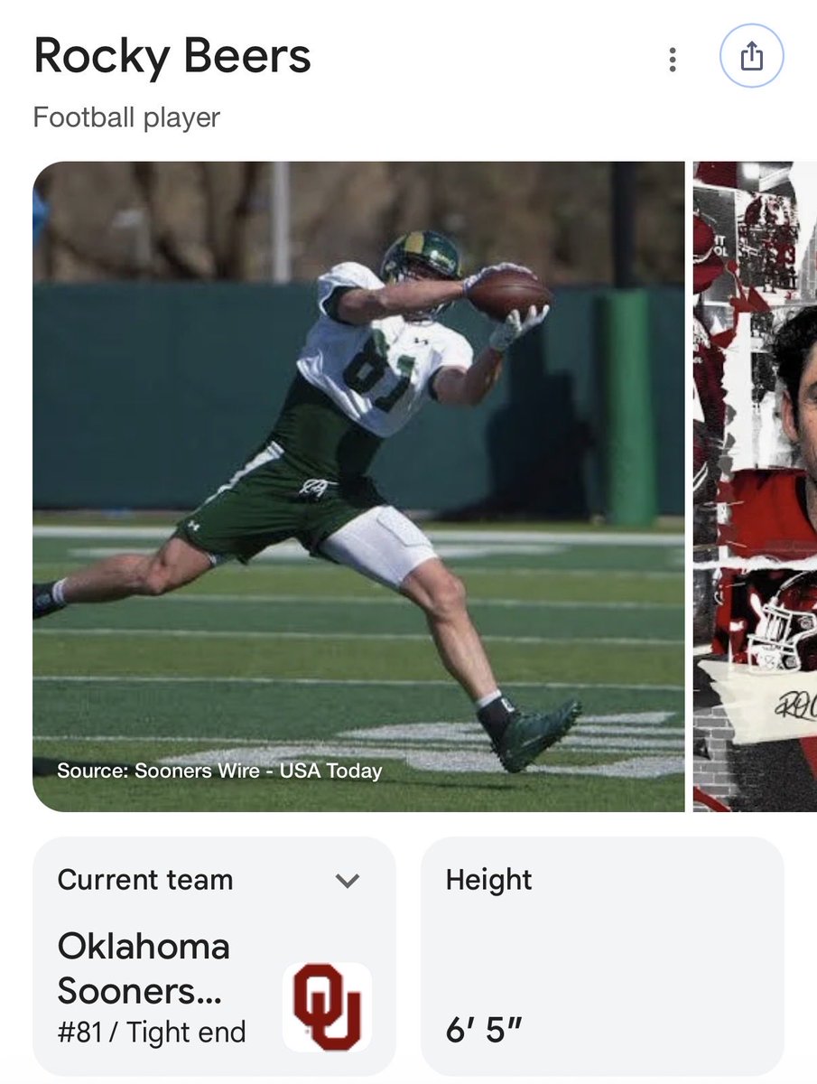This screenshot has width=817, height=1084.
Task: Open the partially visible red collage photo
Action: click(x=755, y=486)
